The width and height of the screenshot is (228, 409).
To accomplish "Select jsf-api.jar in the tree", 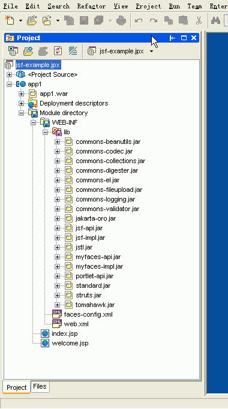I will (x=89, y=228).
